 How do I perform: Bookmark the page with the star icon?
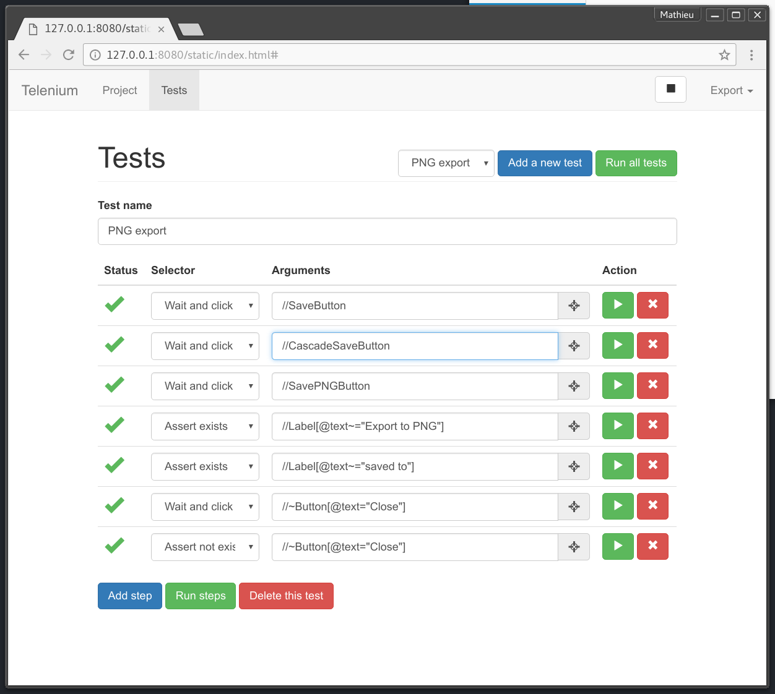(724, 54)
